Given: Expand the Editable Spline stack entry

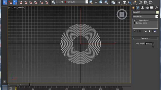Looking at the screenshot, I should (135, 23).
